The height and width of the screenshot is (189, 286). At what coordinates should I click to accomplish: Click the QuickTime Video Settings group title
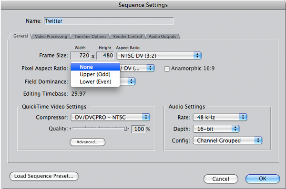(x=54, y=107)
